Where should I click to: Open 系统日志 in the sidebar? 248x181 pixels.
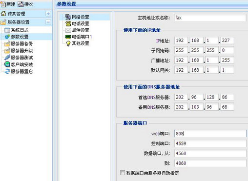click(x=20, y=30)
